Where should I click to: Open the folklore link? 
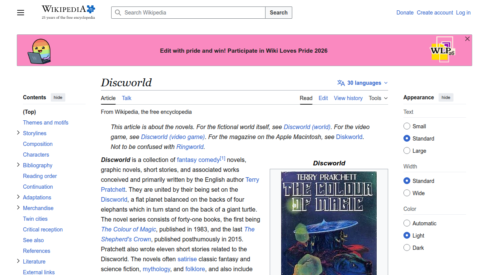click(195, 269)
